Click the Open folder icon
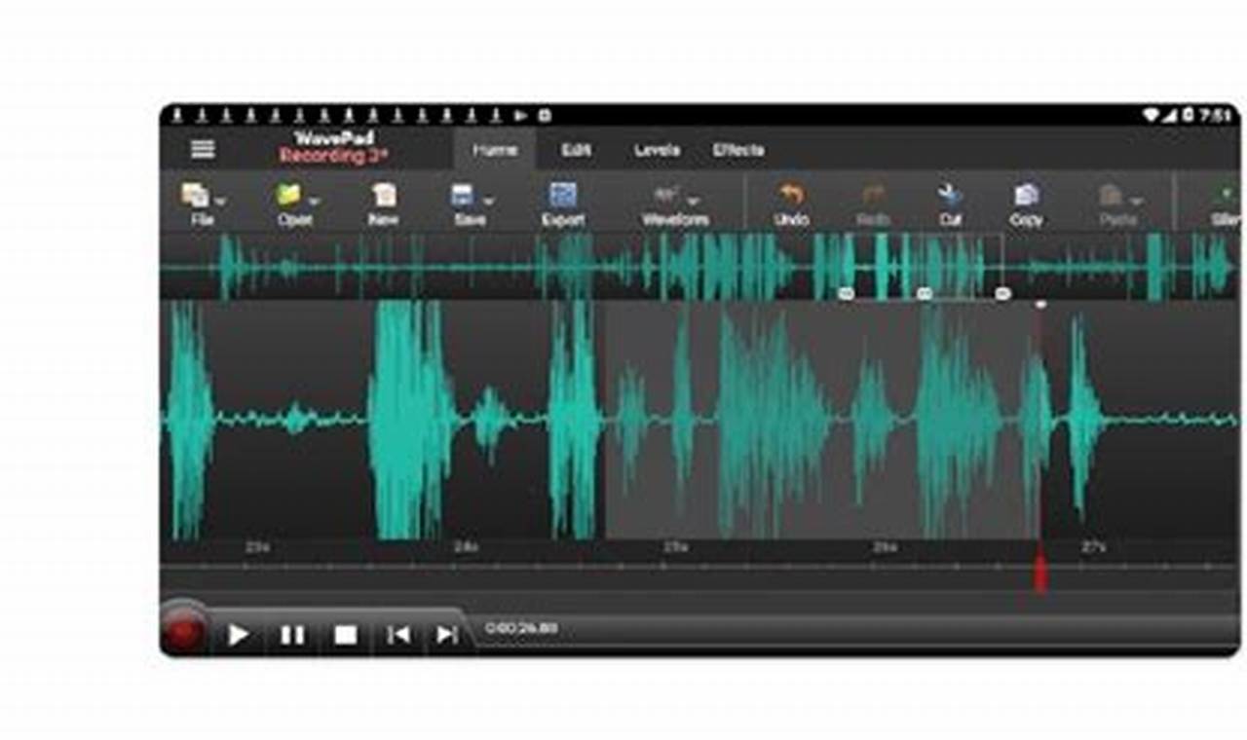 (288, 195)
